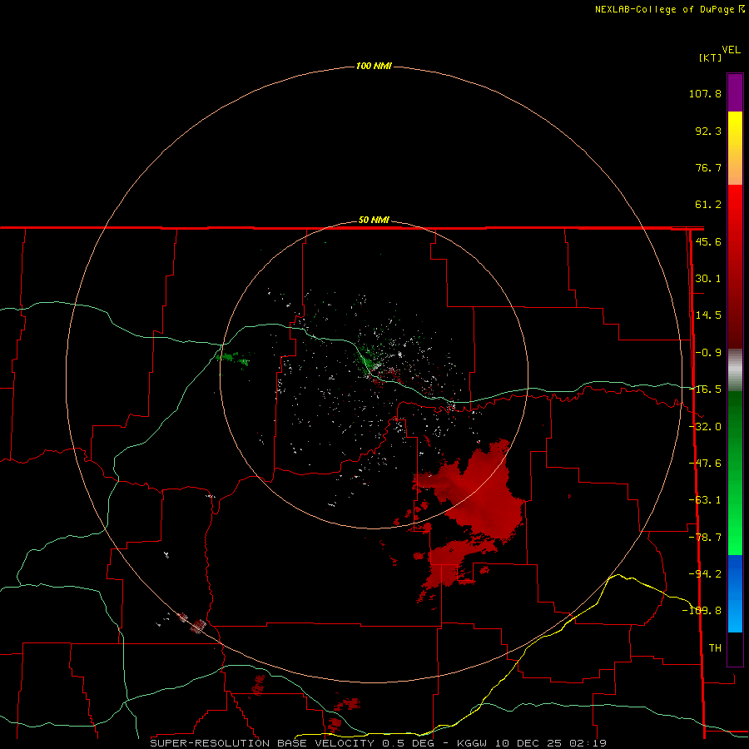
Task: Click the 30.1 legend value
Action: click(x=708, y=279)
